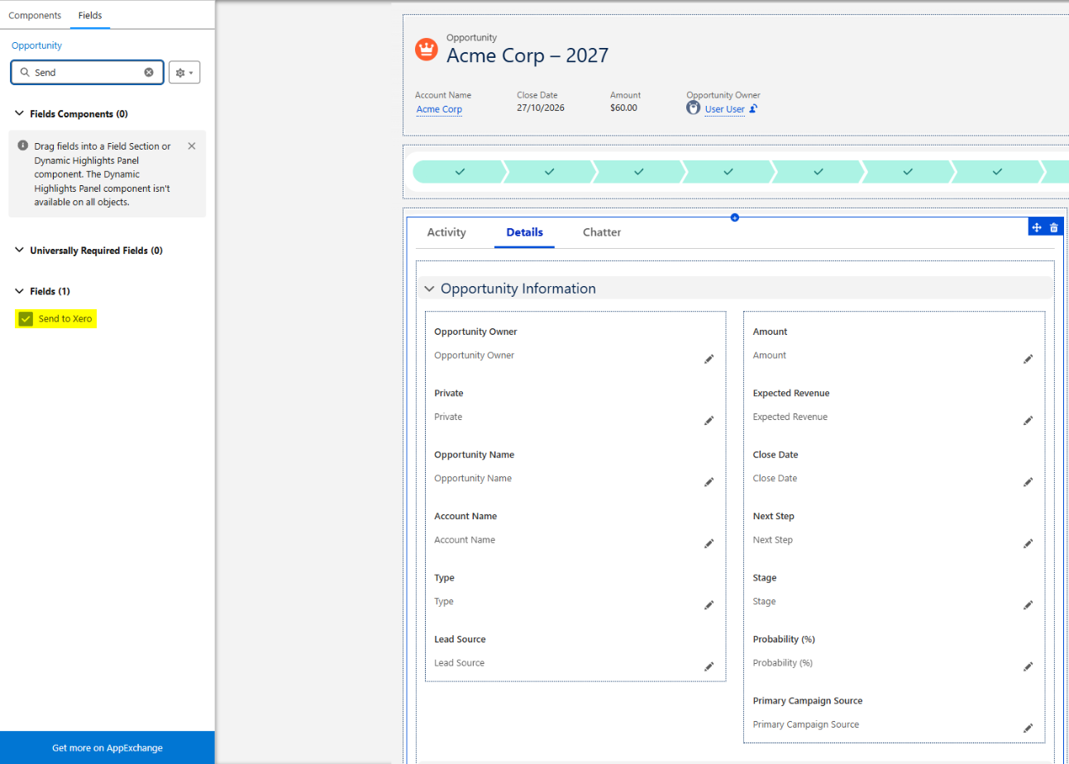Click the change owner icon beside User User
Viewport: 1069px width, 764px height.
[x=754, y=108]
